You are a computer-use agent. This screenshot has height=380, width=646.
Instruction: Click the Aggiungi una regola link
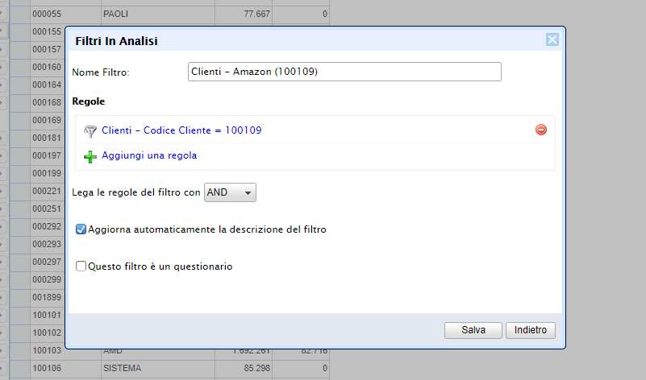[x=149, y=155]
